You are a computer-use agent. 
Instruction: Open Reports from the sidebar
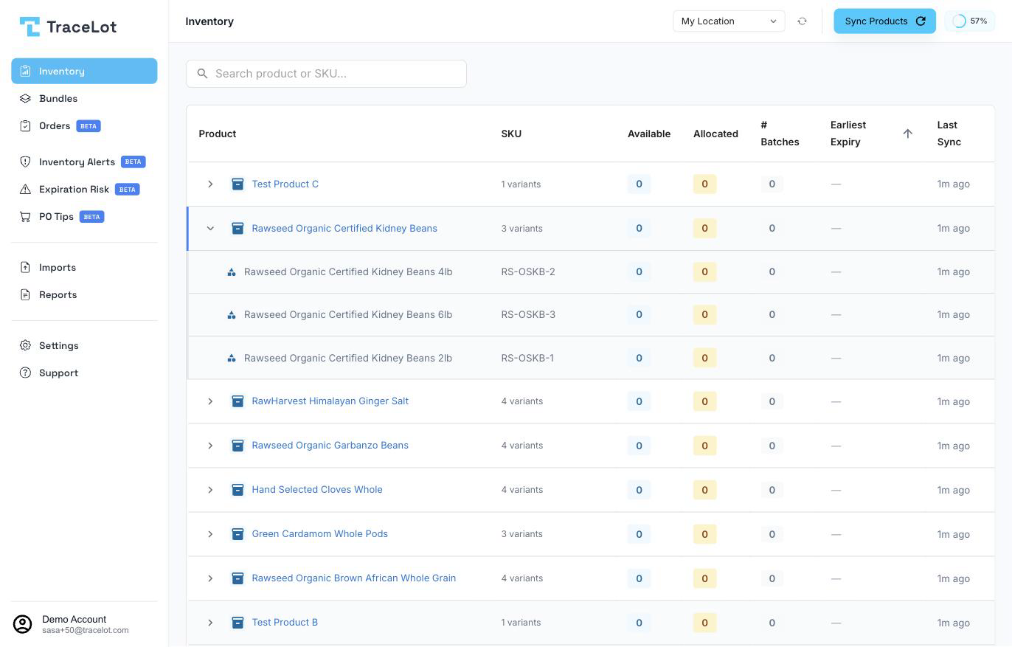click(x=84, y=294)
